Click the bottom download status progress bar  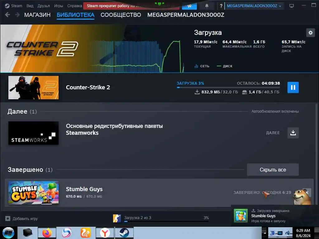tap(166, 221)
